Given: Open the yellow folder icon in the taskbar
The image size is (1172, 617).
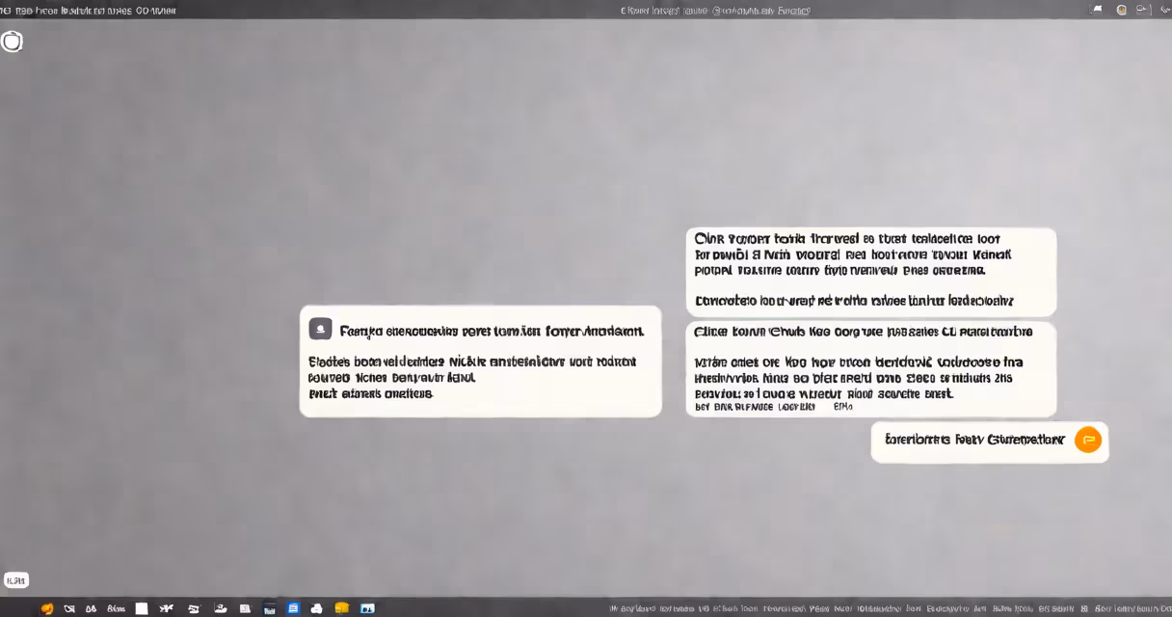Looking at the screenshot, I should 341,608.
